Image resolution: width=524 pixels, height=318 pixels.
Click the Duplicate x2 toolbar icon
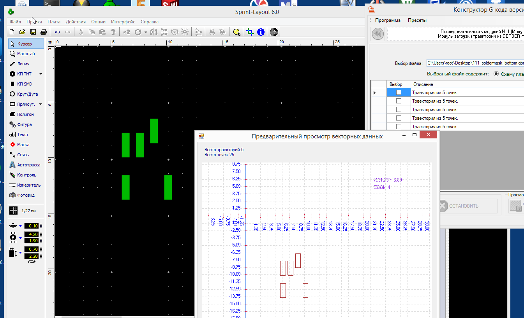(126, 32)
